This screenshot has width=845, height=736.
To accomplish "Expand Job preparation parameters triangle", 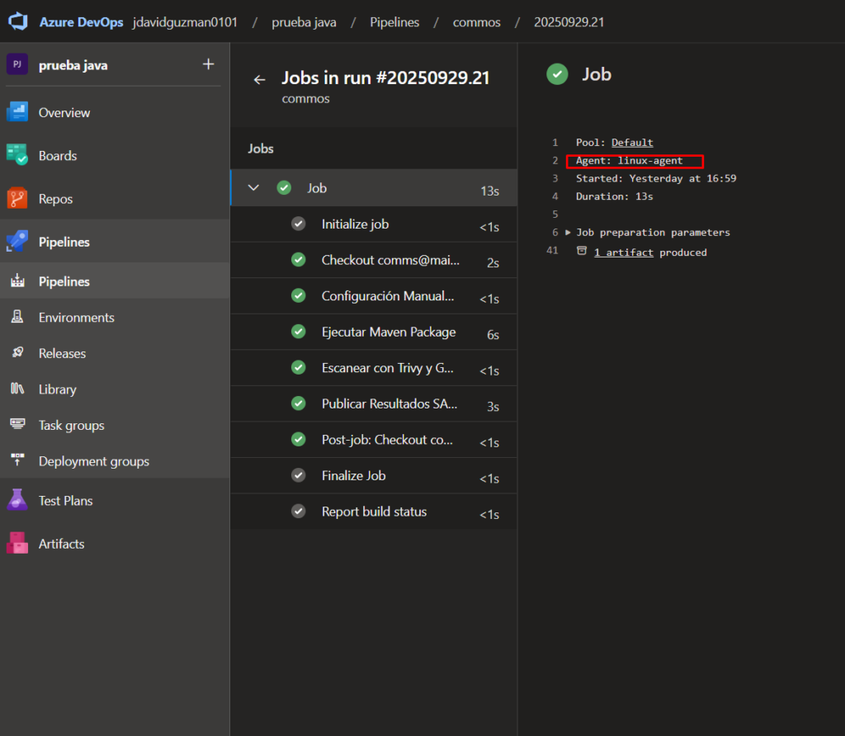I will click(568, 233).
